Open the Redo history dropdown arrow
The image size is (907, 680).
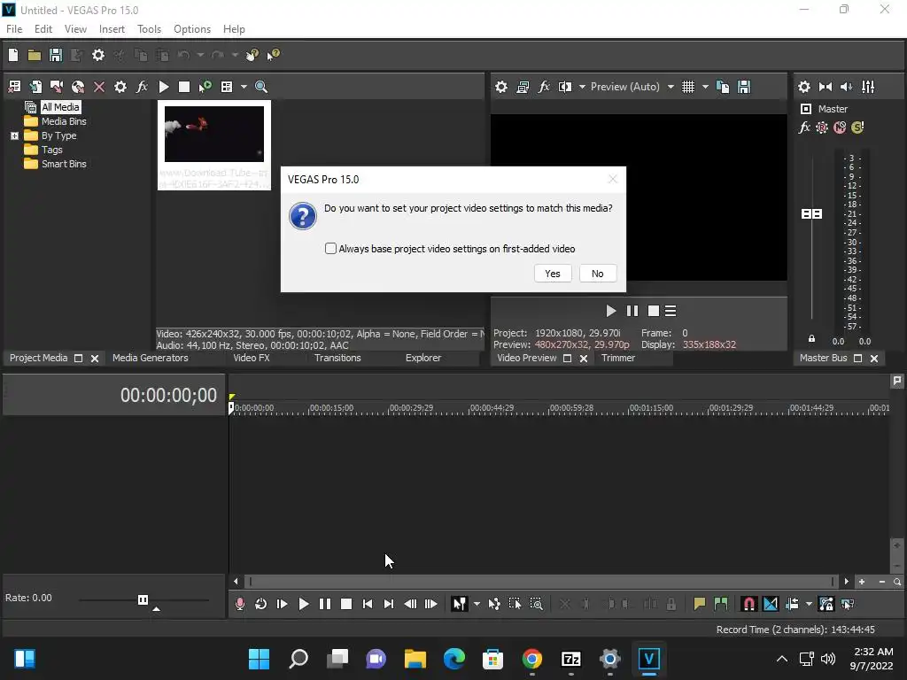(x=235, y=55)
